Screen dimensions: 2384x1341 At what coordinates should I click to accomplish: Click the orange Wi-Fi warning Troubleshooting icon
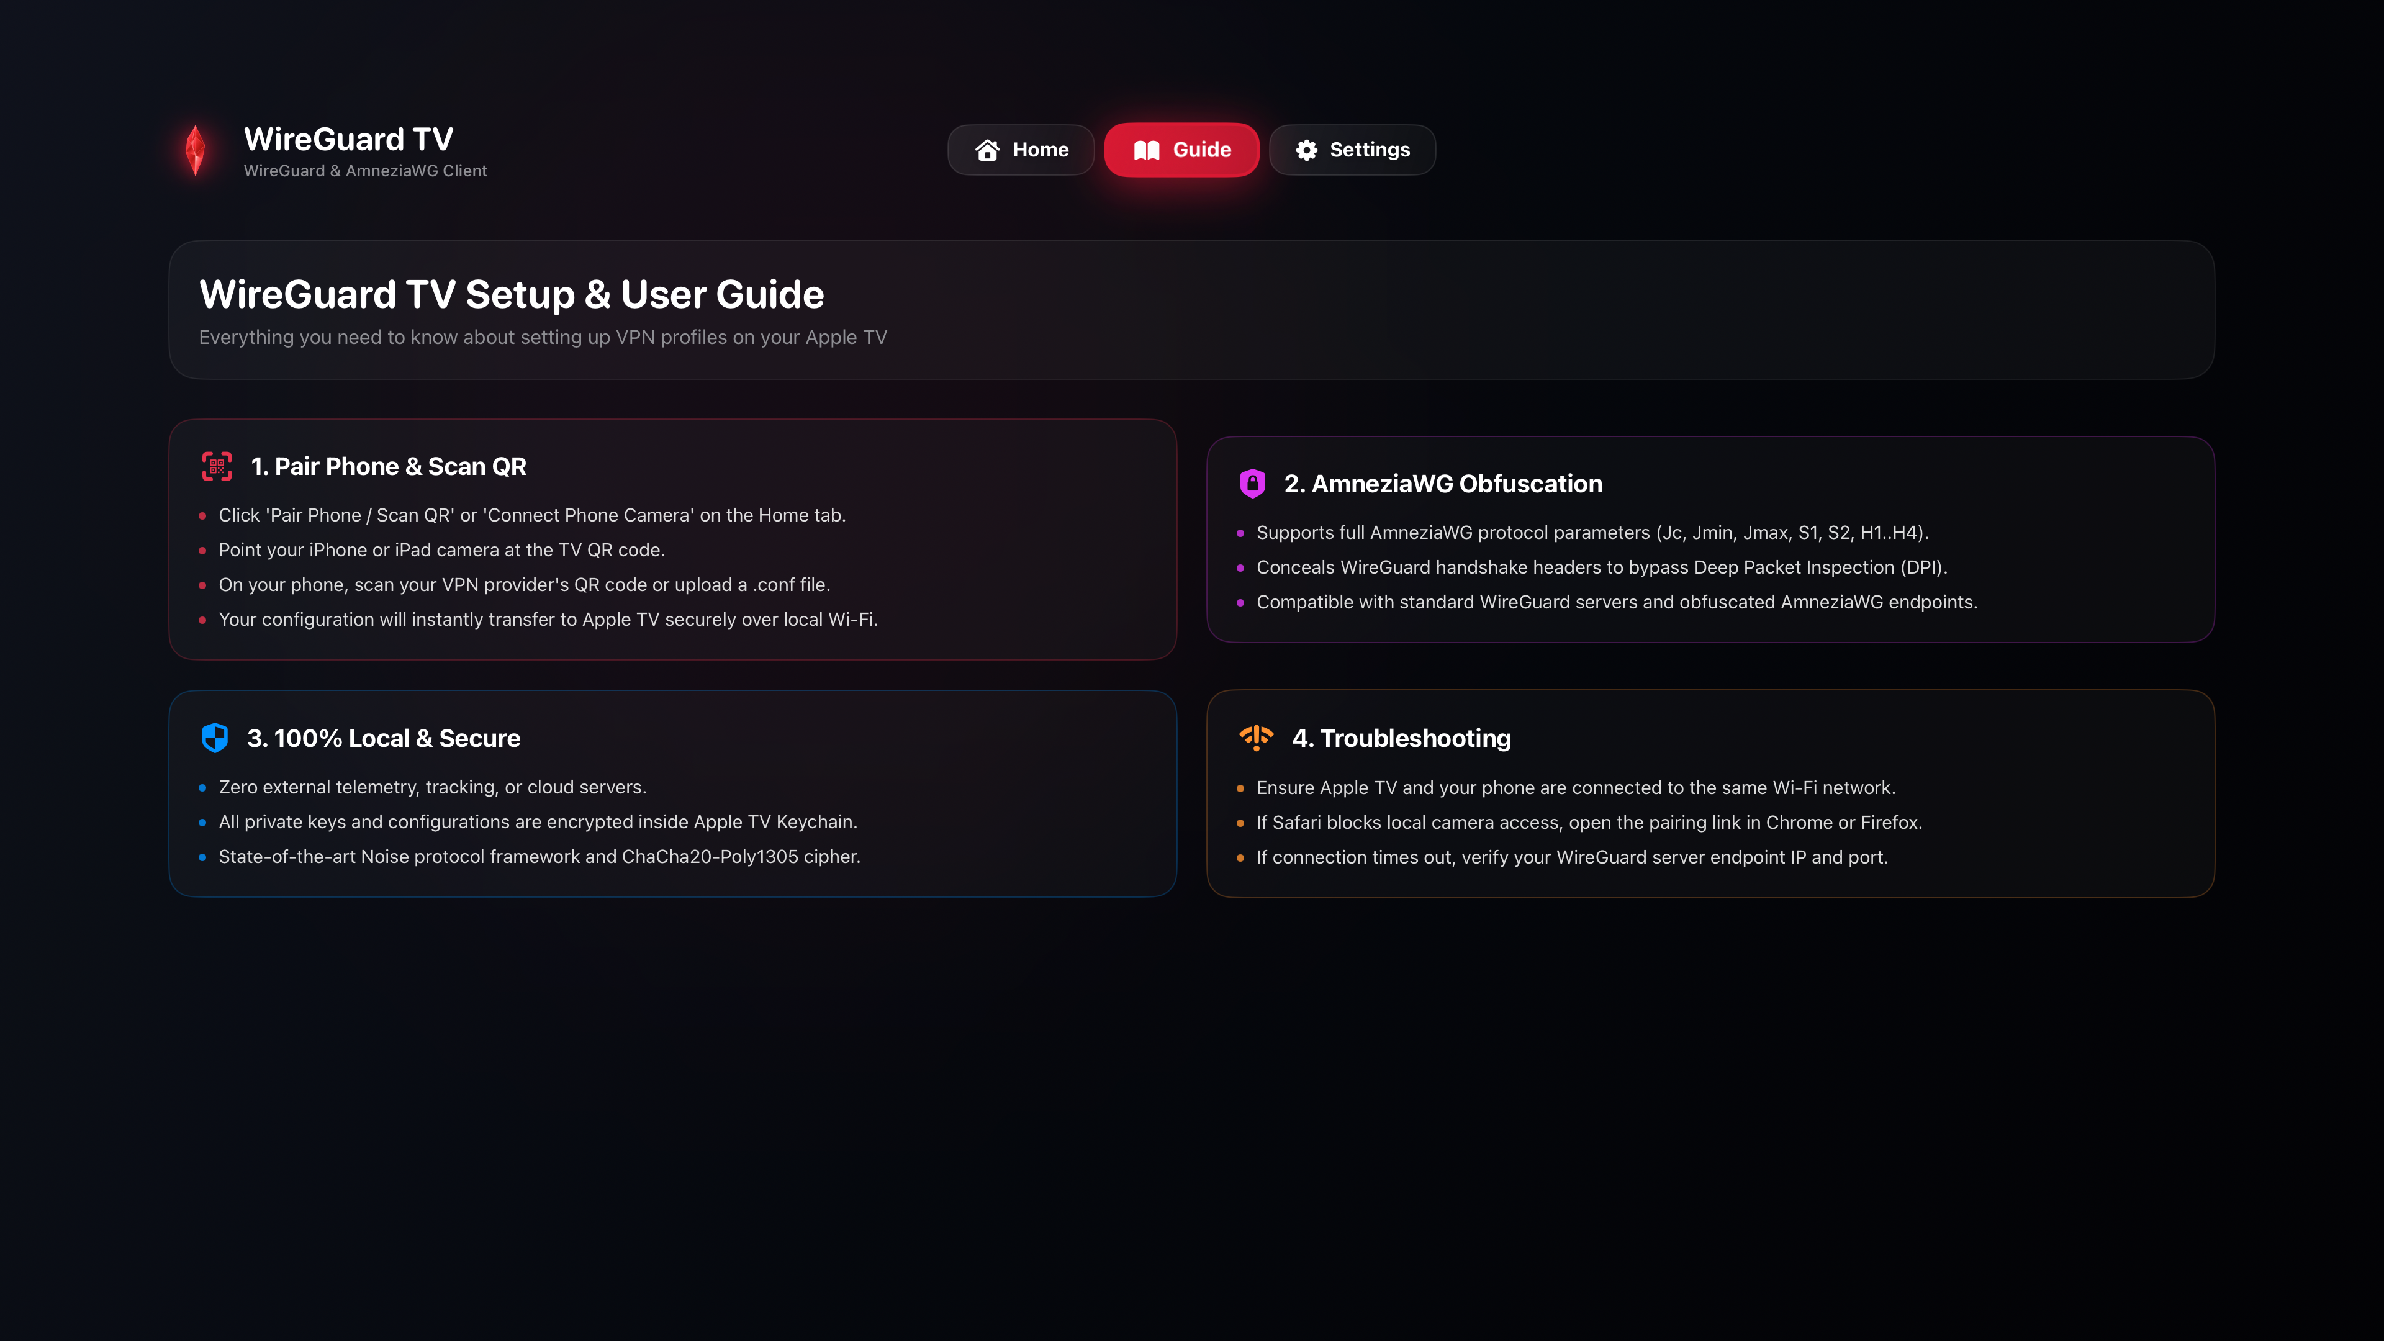[x=1256, y=738]
